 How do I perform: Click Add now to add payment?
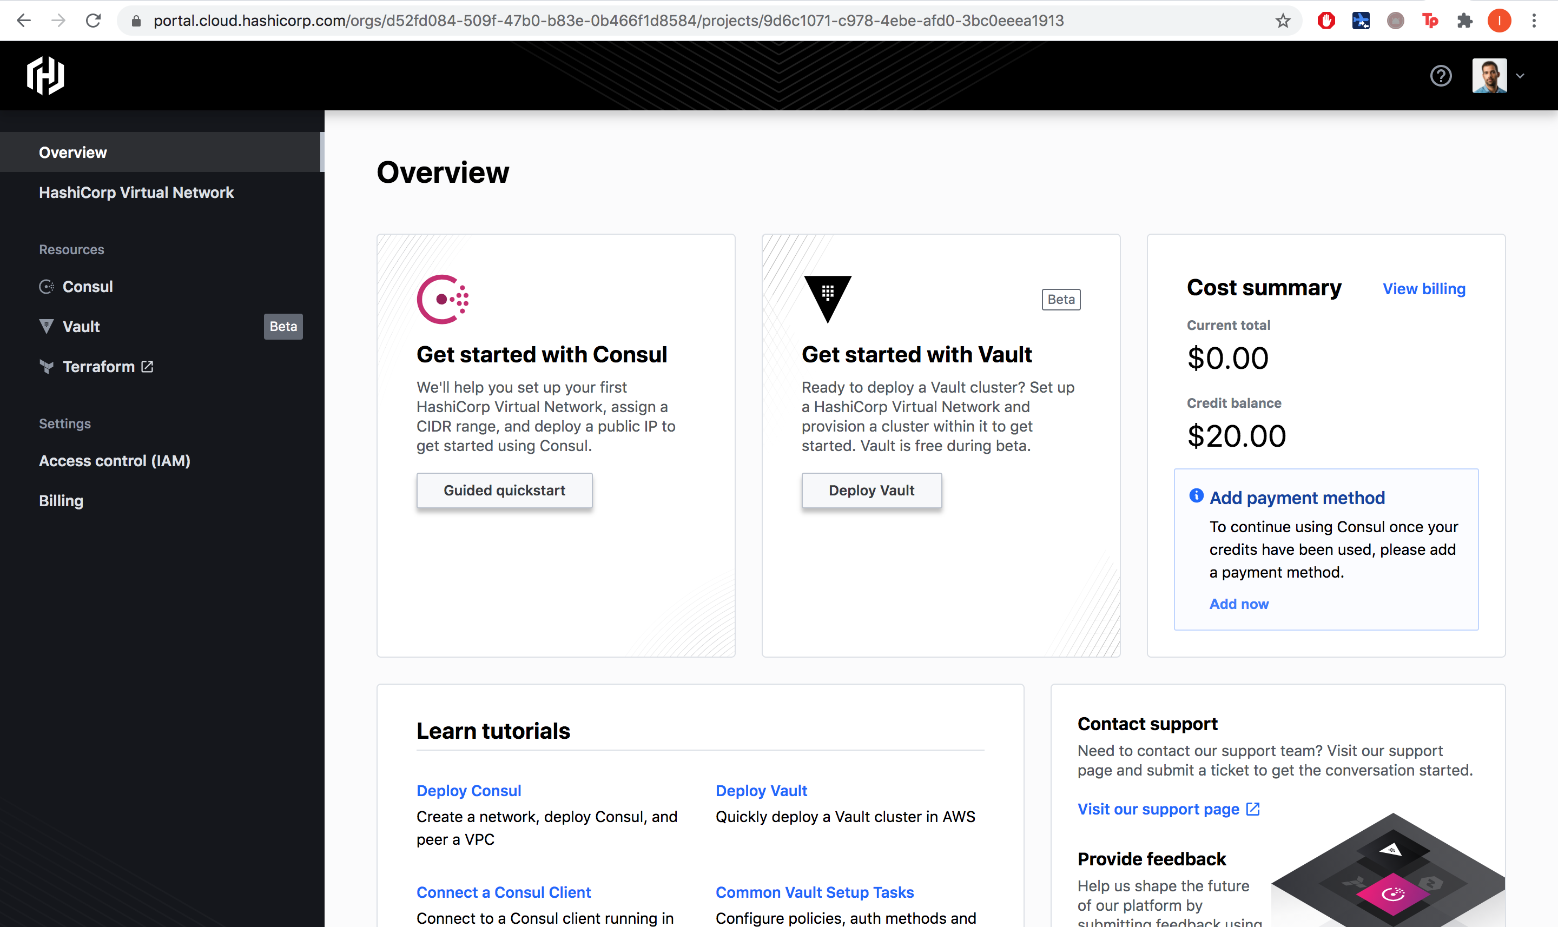point(1239,604)
